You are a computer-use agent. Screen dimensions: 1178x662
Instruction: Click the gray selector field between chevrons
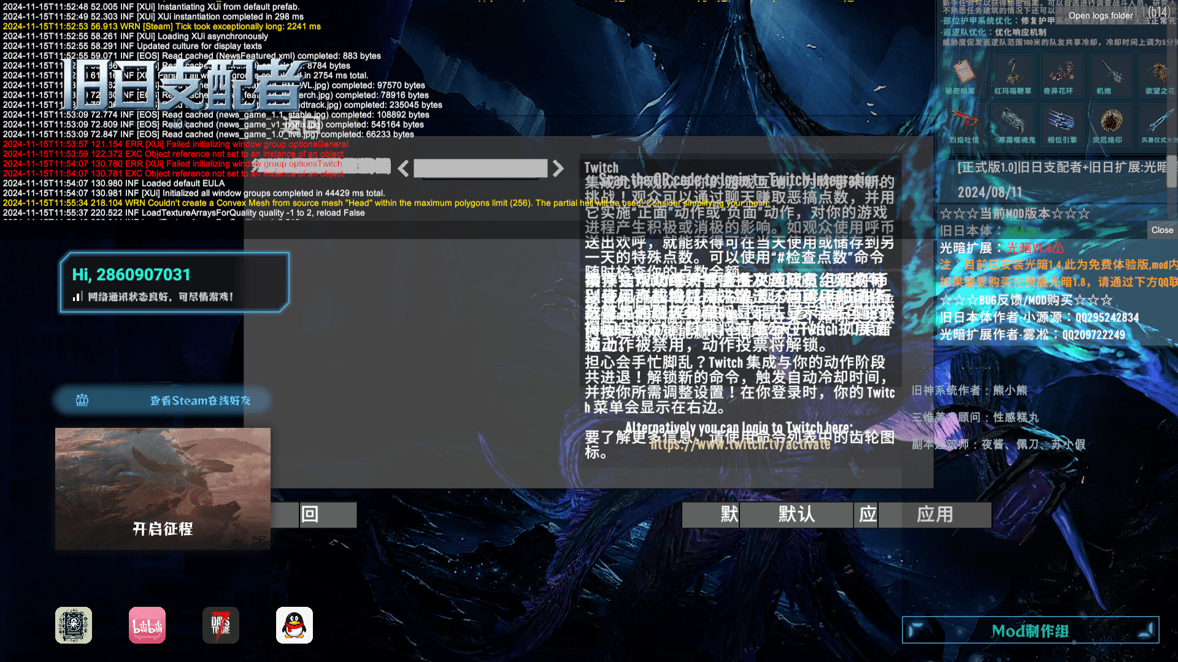tap(480, 169)
